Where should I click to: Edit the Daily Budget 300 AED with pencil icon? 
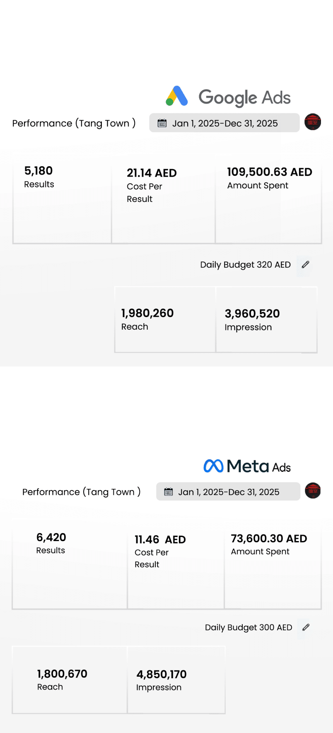(x=306, y=627)
